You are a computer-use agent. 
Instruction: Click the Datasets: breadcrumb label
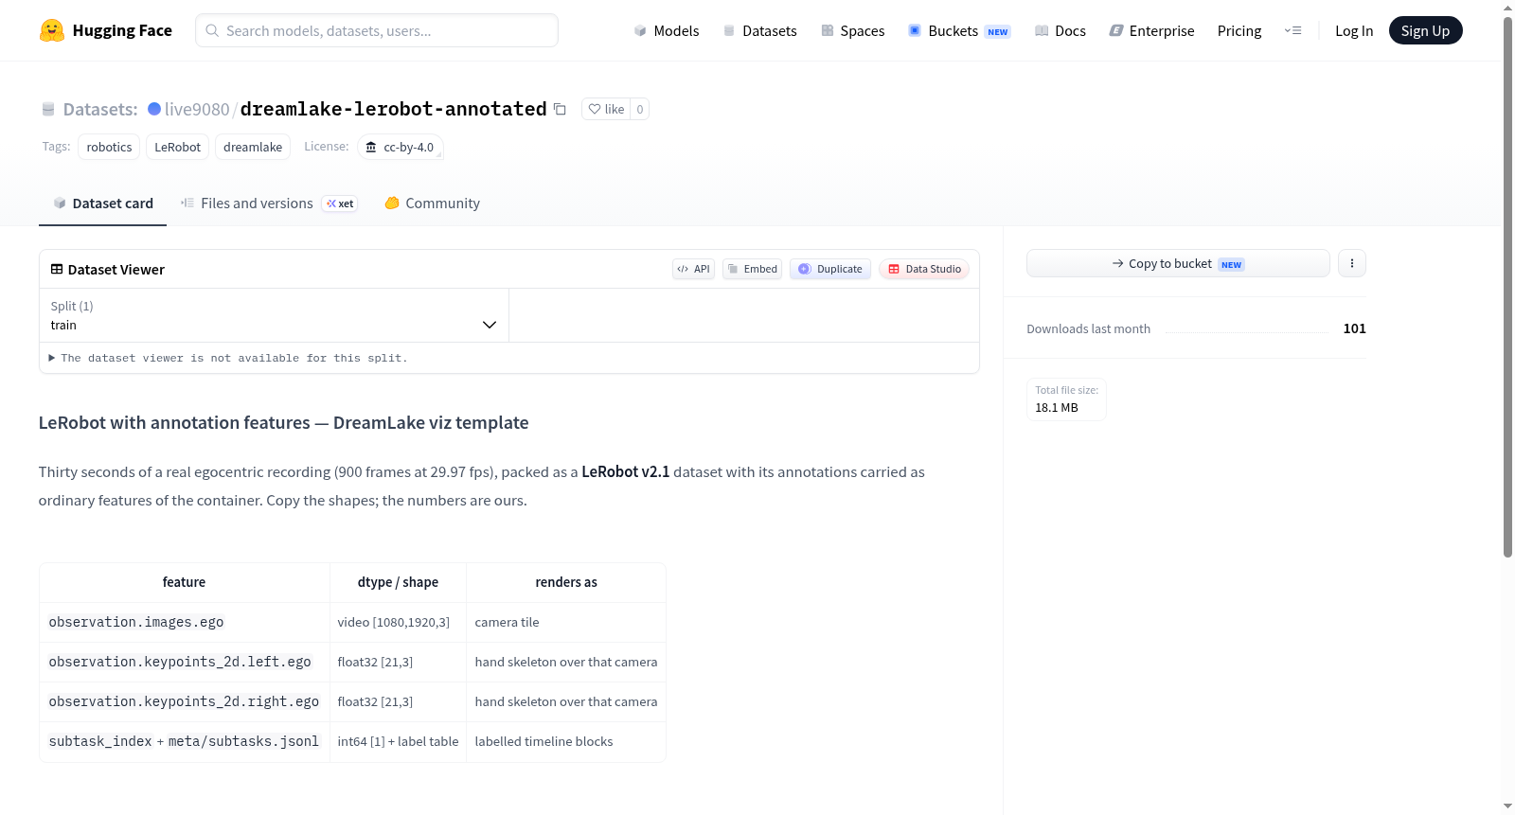click(x=100, y=109)
